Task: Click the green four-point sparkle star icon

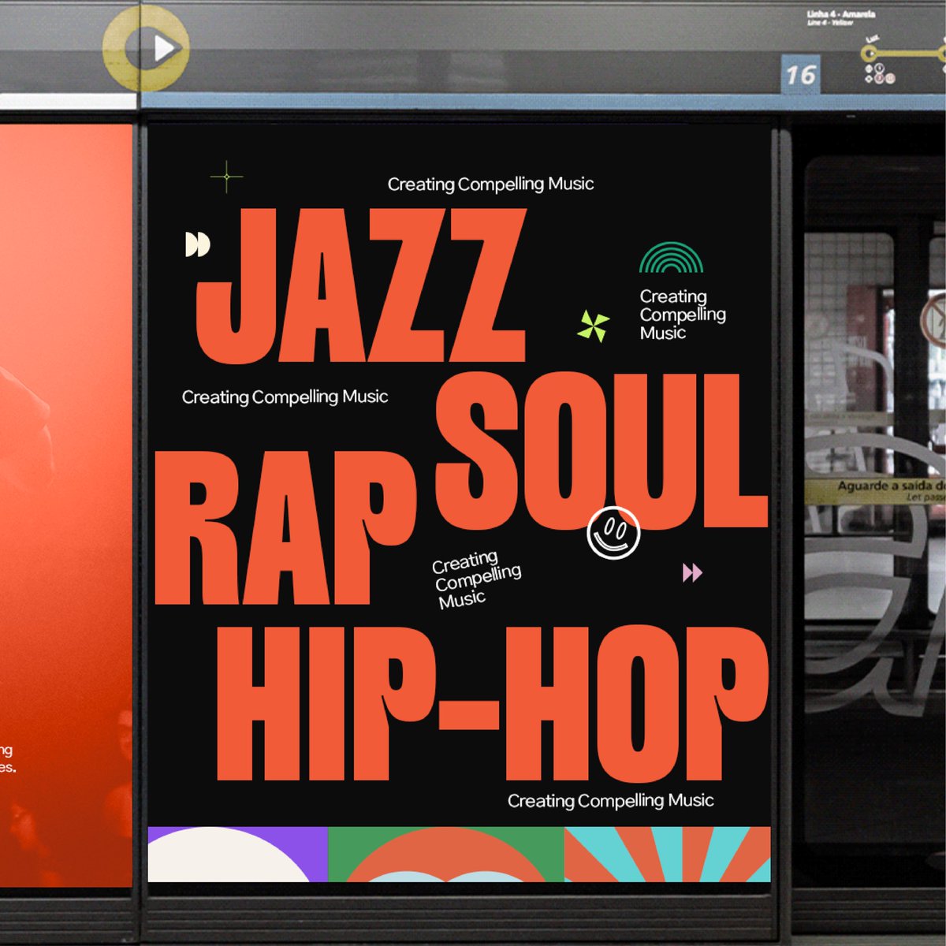Action: pos(227,177)
